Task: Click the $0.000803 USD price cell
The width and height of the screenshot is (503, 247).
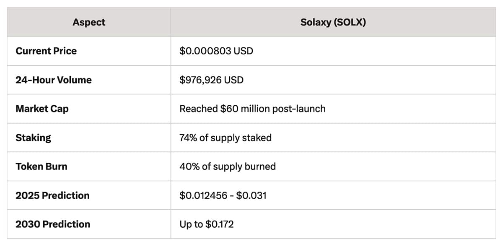Action: (x=216, y=51)
